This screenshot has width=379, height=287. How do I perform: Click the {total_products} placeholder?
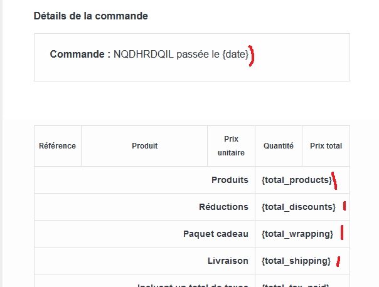point(296,180)
